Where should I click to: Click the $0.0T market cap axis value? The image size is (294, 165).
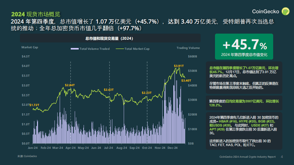coord(26,143)
